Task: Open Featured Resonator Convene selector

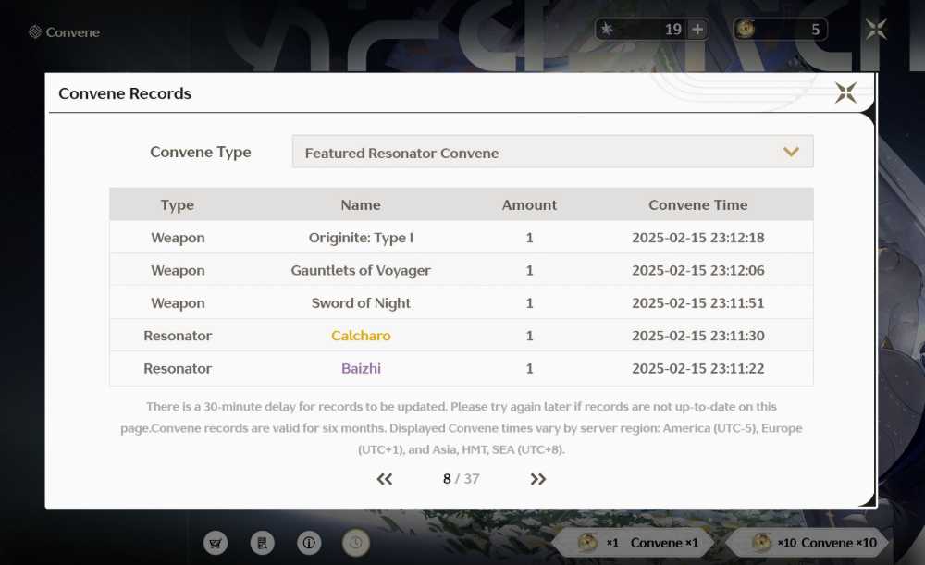Action: coord(553,153)
